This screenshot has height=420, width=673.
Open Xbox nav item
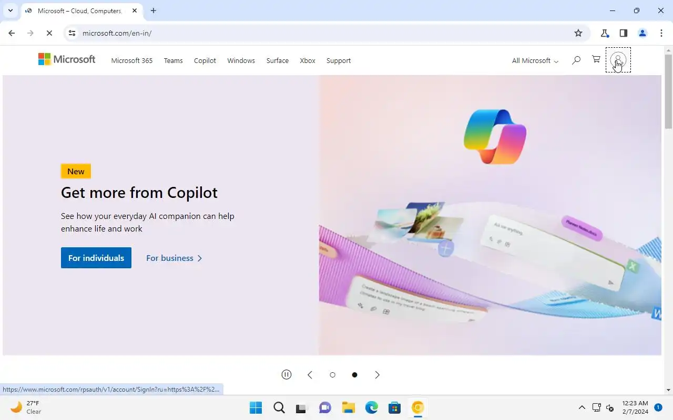pos(308,60)
